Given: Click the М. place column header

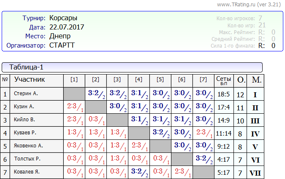Looking at the screenshot, I should [x=256, y=80].
